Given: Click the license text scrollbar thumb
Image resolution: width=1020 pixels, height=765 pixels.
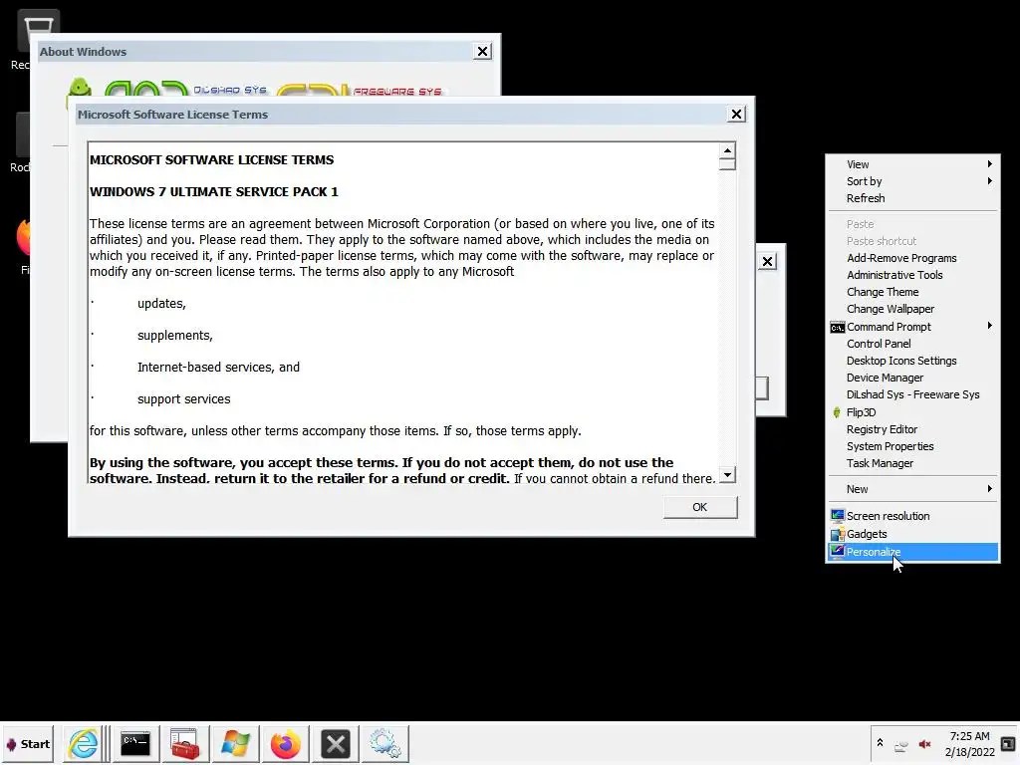Looking at the screenshot, I should click(727, 164).
